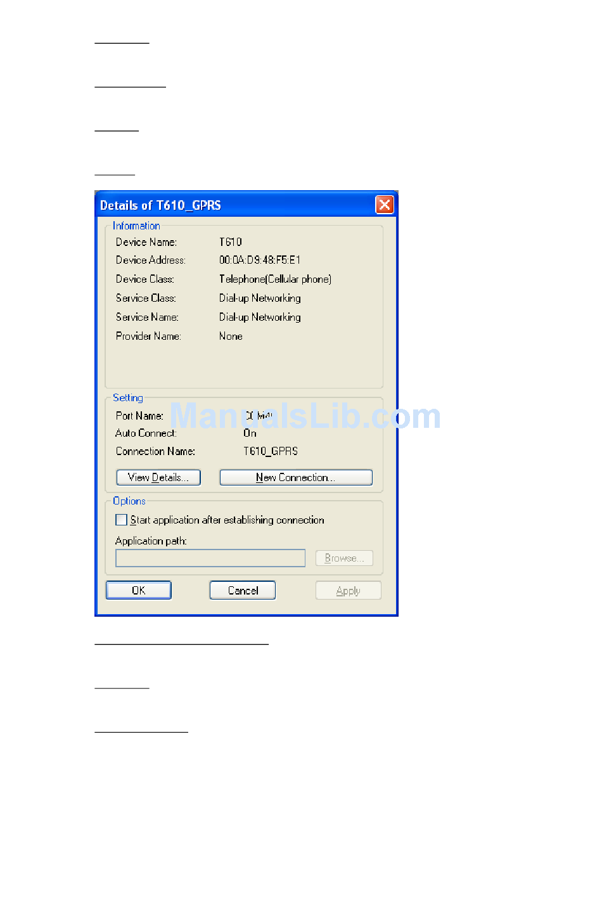Screen dimensions: 602x900
Task: Click the Application path label
Action: tap(151, 541)
